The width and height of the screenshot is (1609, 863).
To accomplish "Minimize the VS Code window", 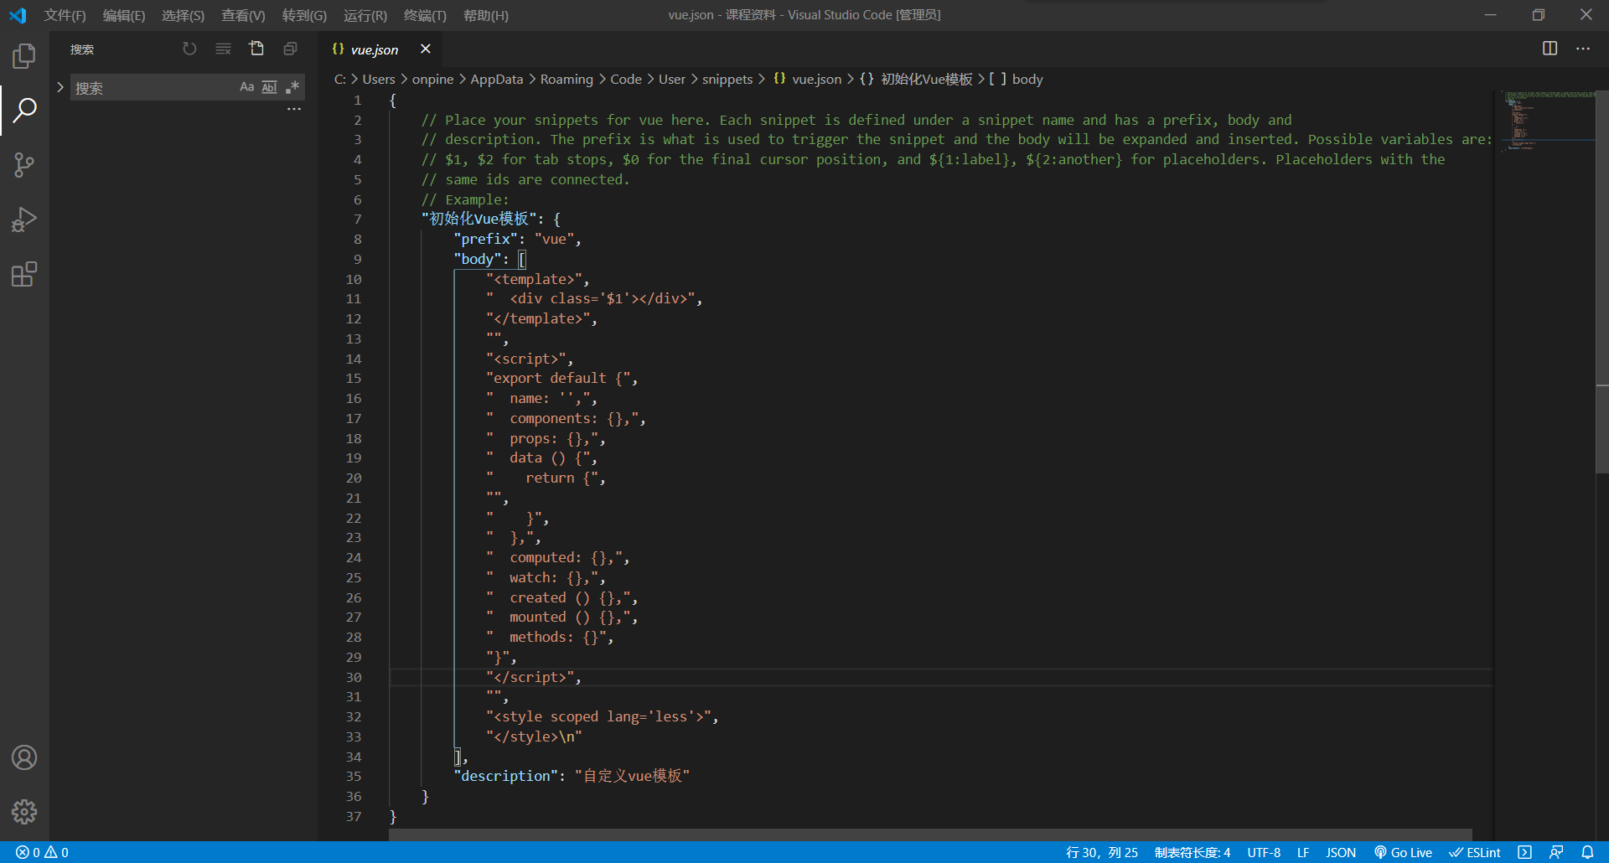I will coord(1491,15).
